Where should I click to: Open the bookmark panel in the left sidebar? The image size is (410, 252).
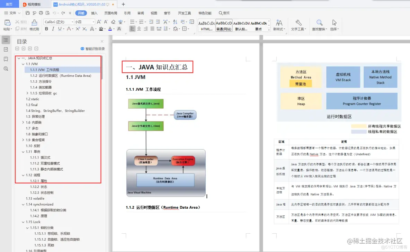click(x=6, y=58)
